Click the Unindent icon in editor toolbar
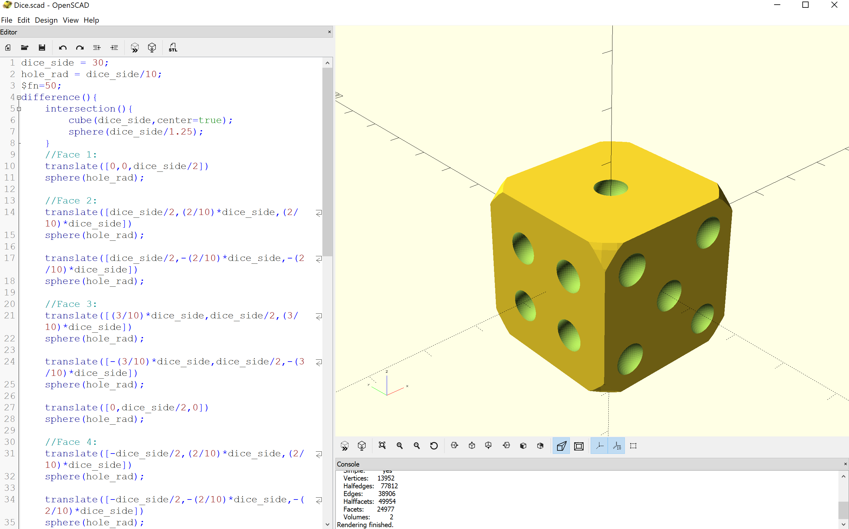 (97, 48)
